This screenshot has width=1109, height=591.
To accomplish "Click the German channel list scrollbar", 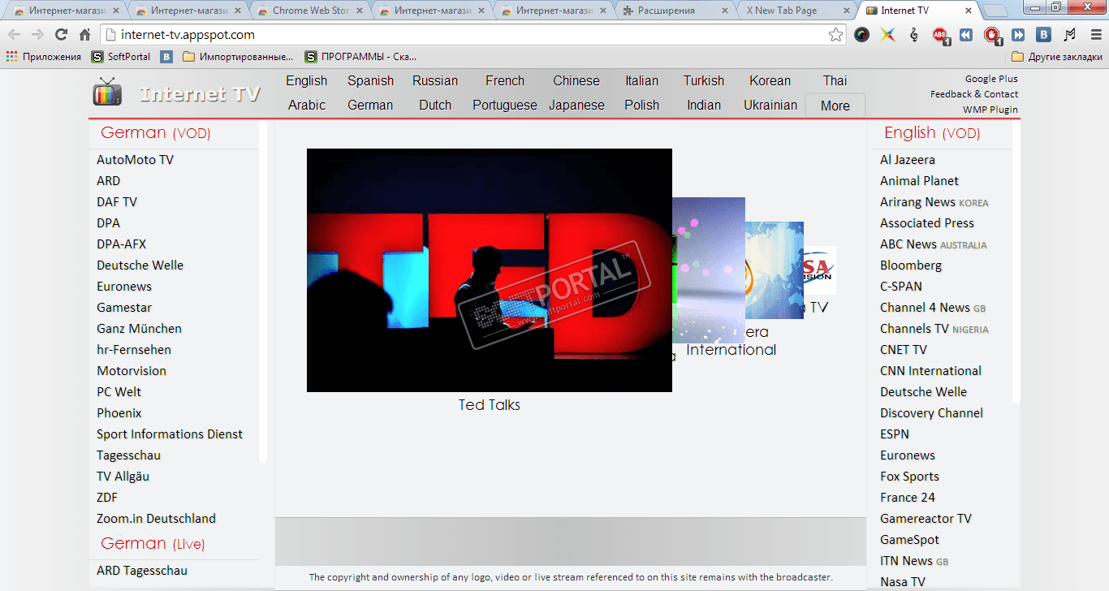I will [262, 291].
